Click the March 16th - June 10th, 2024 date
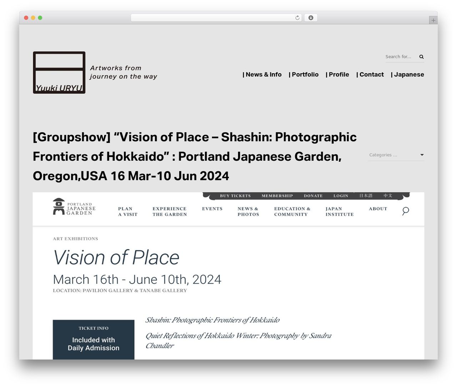Viewport: 457px width, 387px height. tap(137, 280)
